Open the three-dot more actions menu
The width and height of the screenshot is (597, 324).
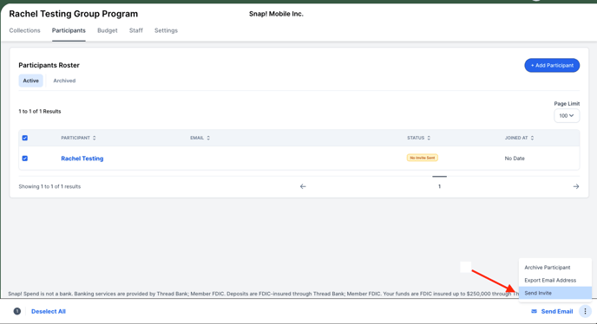click(585, 311)
